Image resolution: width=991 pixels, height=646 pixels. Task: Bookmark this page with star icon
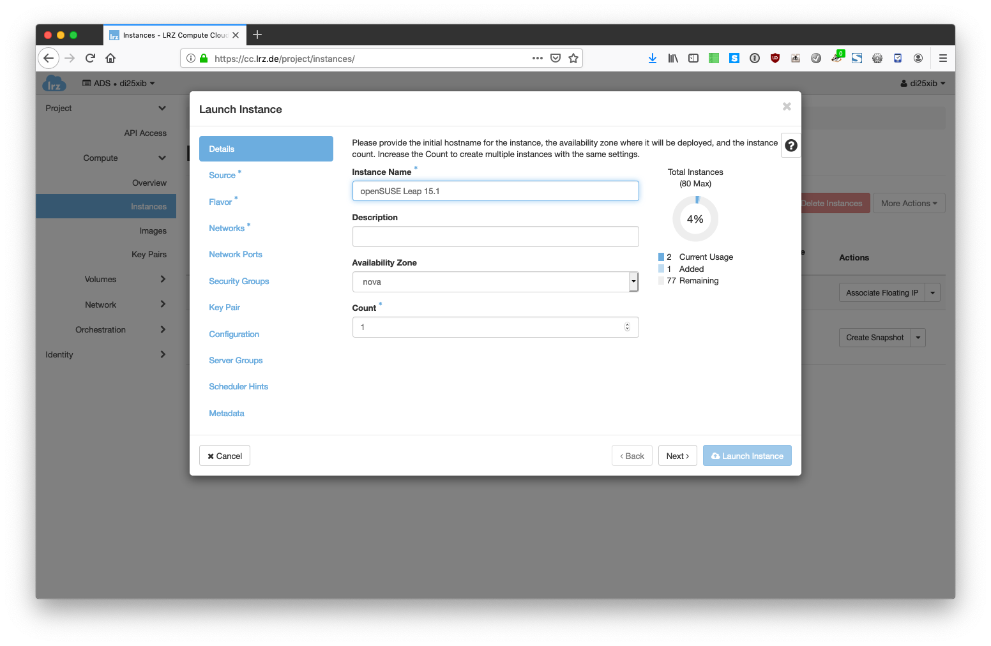(x=573, y=58)
